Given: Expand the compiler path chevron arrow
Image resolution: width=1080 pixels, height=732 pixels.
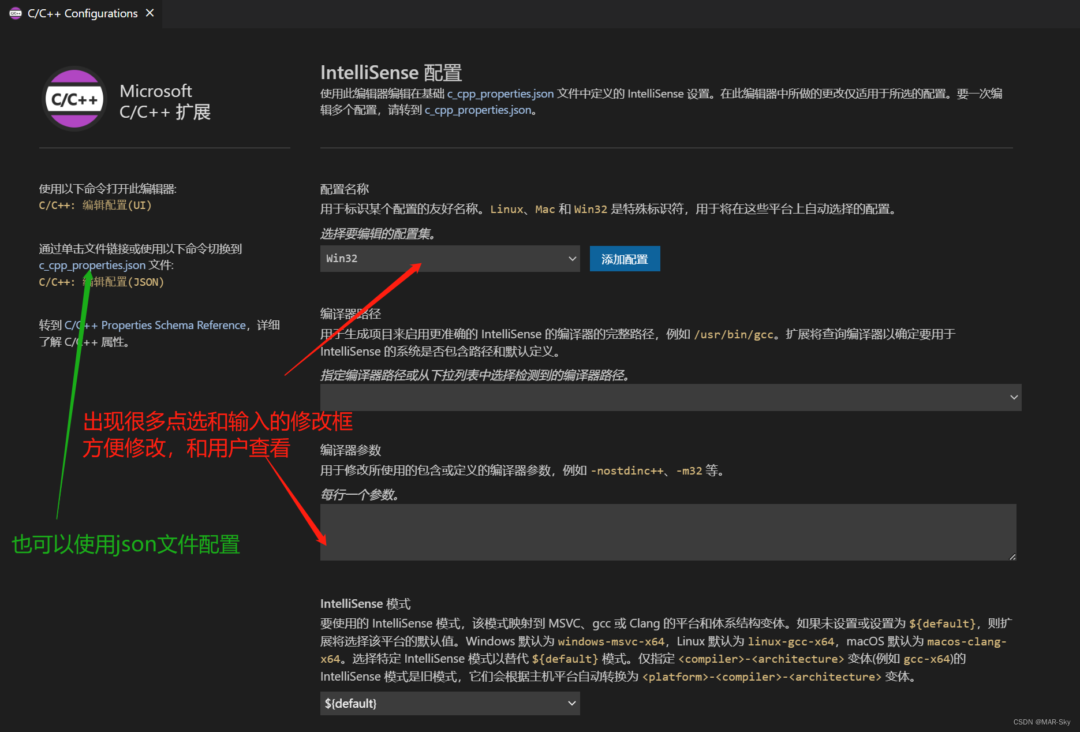Looking at the screenshot, I should point(1014,397).
